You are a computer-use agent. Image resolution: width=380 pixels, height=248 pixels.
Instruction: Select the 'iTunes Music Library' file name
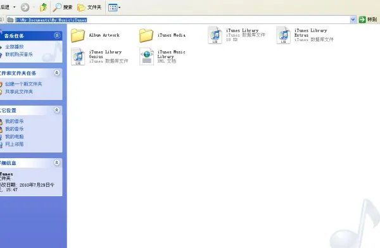(x=172, y=54)
